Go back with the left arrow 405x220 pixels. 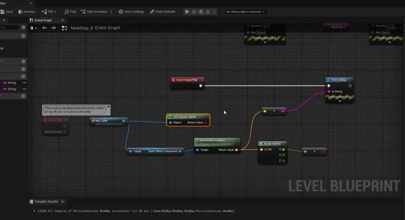click(x=44, y=28)
